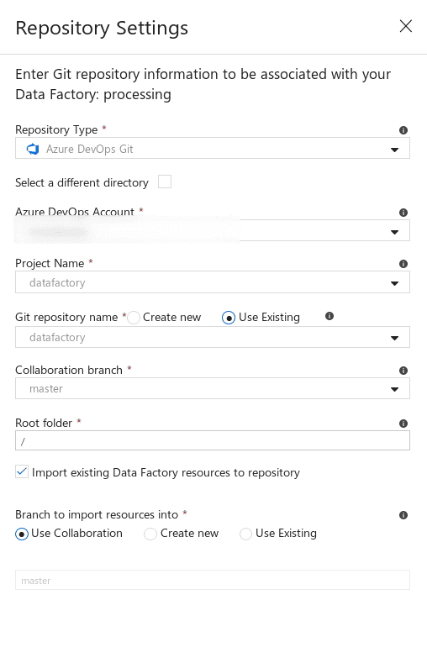This screenshot has width=427, height=658.
Task: Open Git repository datafactory dropdown
Action: [213, 337]
